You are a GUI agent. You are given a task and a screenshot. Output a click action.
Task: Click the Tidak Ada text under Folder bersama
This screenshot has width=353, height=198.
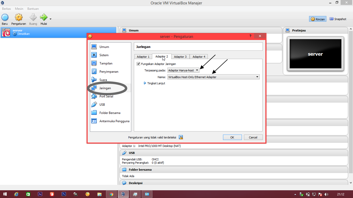[128, 176]
